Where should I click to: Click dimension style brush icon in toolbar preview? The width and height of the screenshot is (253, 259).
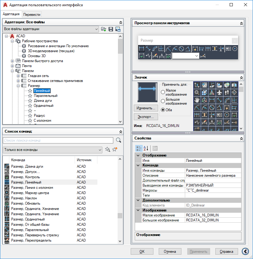pyautogui.click(x=203, y=56)
